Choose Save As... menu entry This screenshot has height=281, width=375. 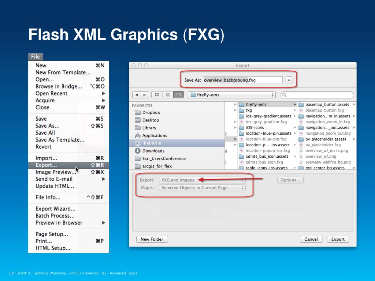tap(68, 126)
